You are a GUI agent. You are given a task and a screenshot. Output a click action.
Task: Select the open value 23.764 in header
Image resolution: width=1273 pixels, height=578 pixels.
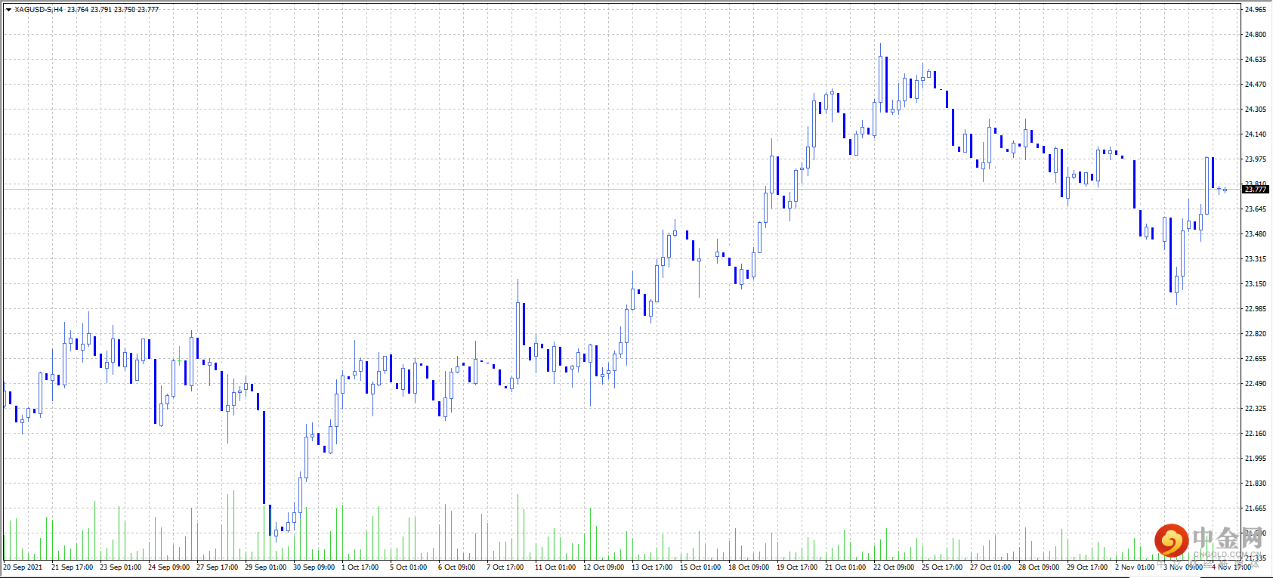pos(77,10)
